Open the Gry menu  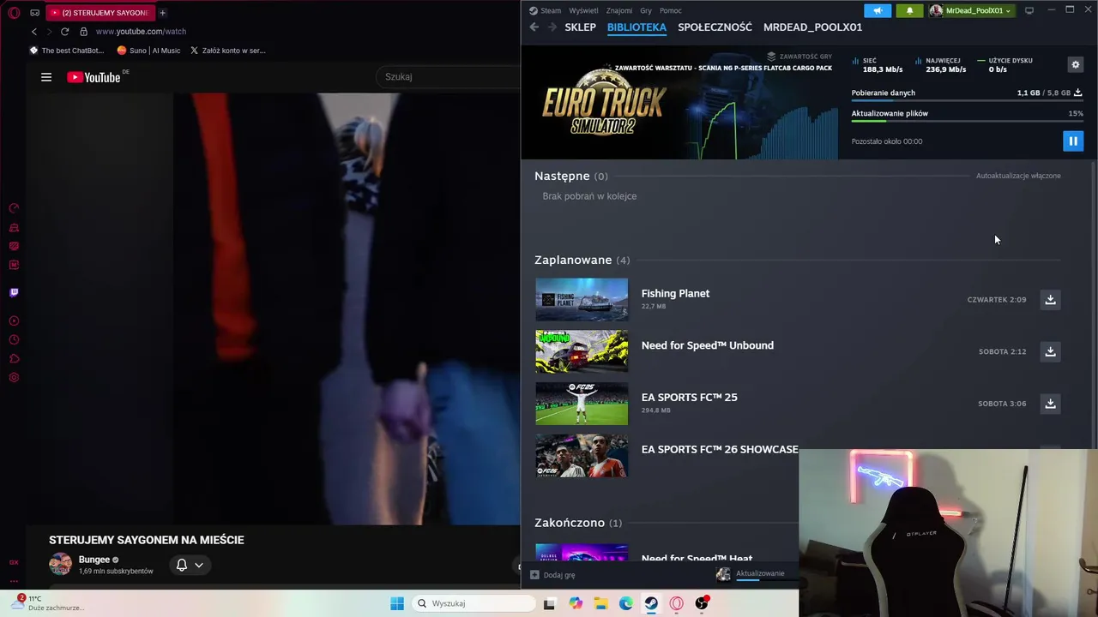tap(646, 10)
